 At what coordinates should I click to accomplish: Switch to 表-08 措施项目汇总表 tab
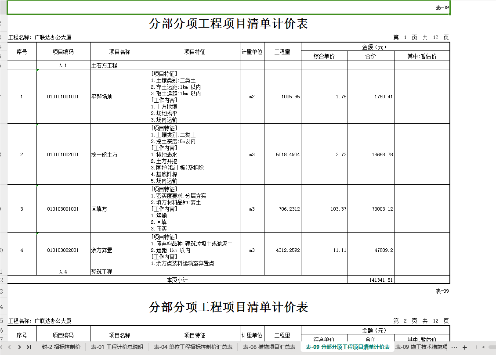pos(269,347)
